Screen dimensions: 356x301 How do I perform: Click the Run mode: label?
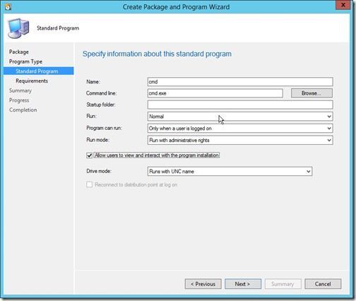(97, 140)
